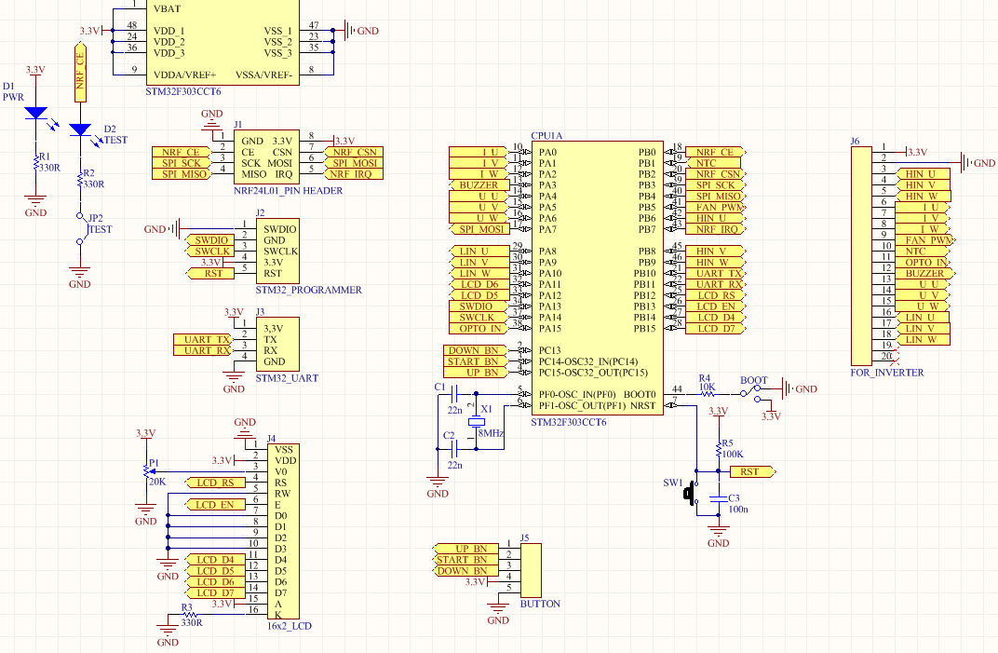Screen dimensions: 998x653
Task: Select the SPI_MISO port at J1
Action: point(182,174)
